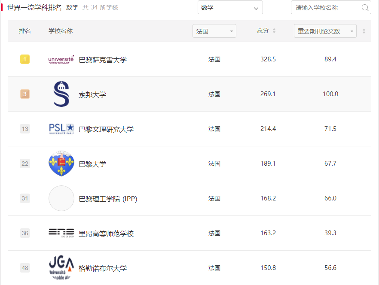Screen dimensions: 379x285
Task: Click the gold rank 1 badge
Action: pos(25,59)
